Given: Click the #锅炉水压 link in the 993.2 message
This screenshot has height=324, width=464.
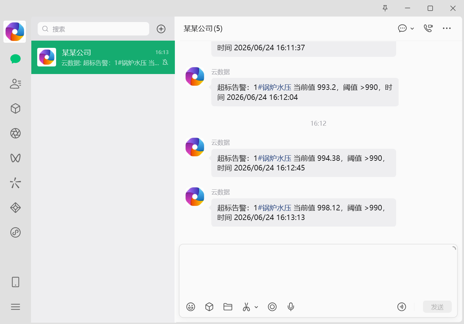Looking at the screenshot, I should pos(275,87).
